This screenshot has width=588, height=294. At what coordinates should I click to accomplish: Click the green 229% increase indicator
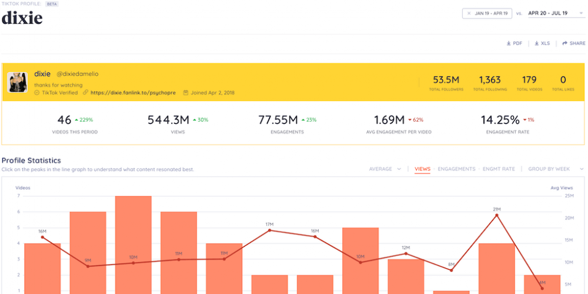(x=83, y=120)
